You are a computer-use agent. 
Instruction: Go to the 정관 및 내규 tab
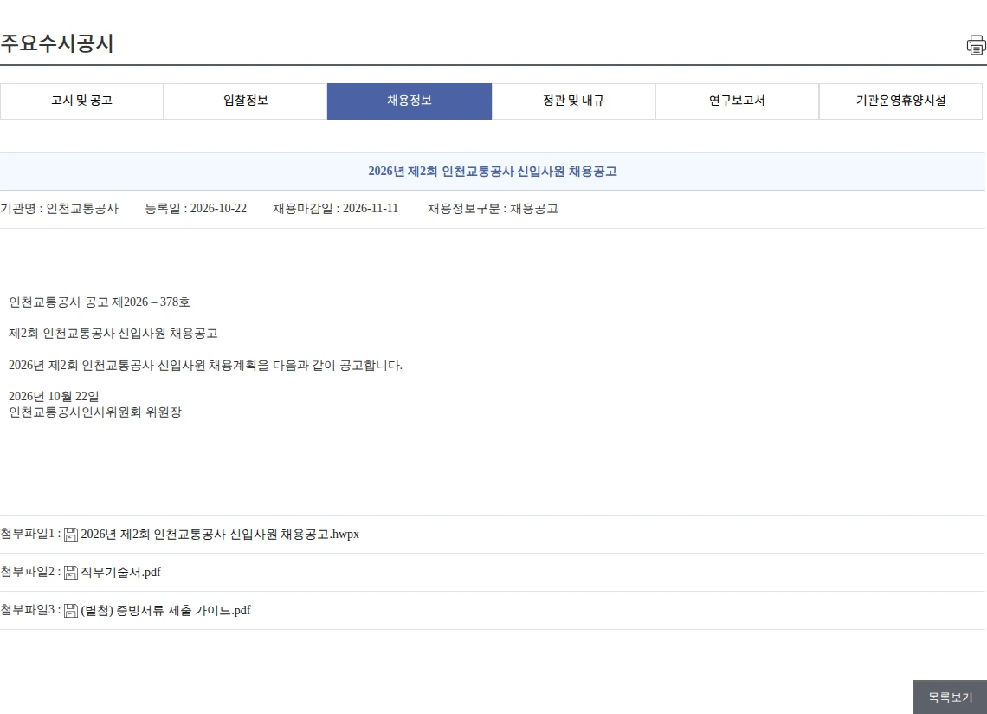click(573, 101)
